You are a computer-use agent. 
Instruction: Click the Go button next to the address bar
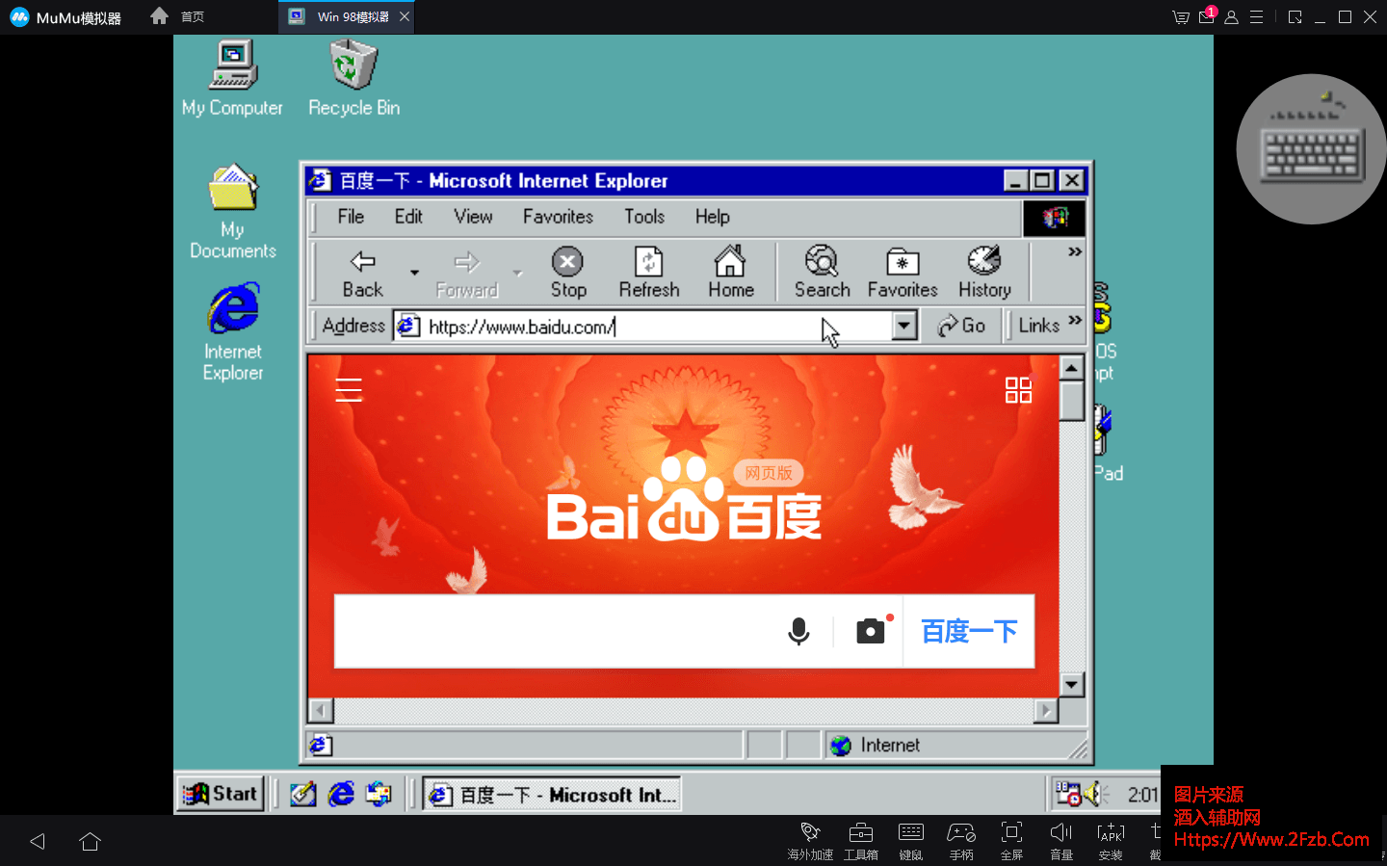961,326
